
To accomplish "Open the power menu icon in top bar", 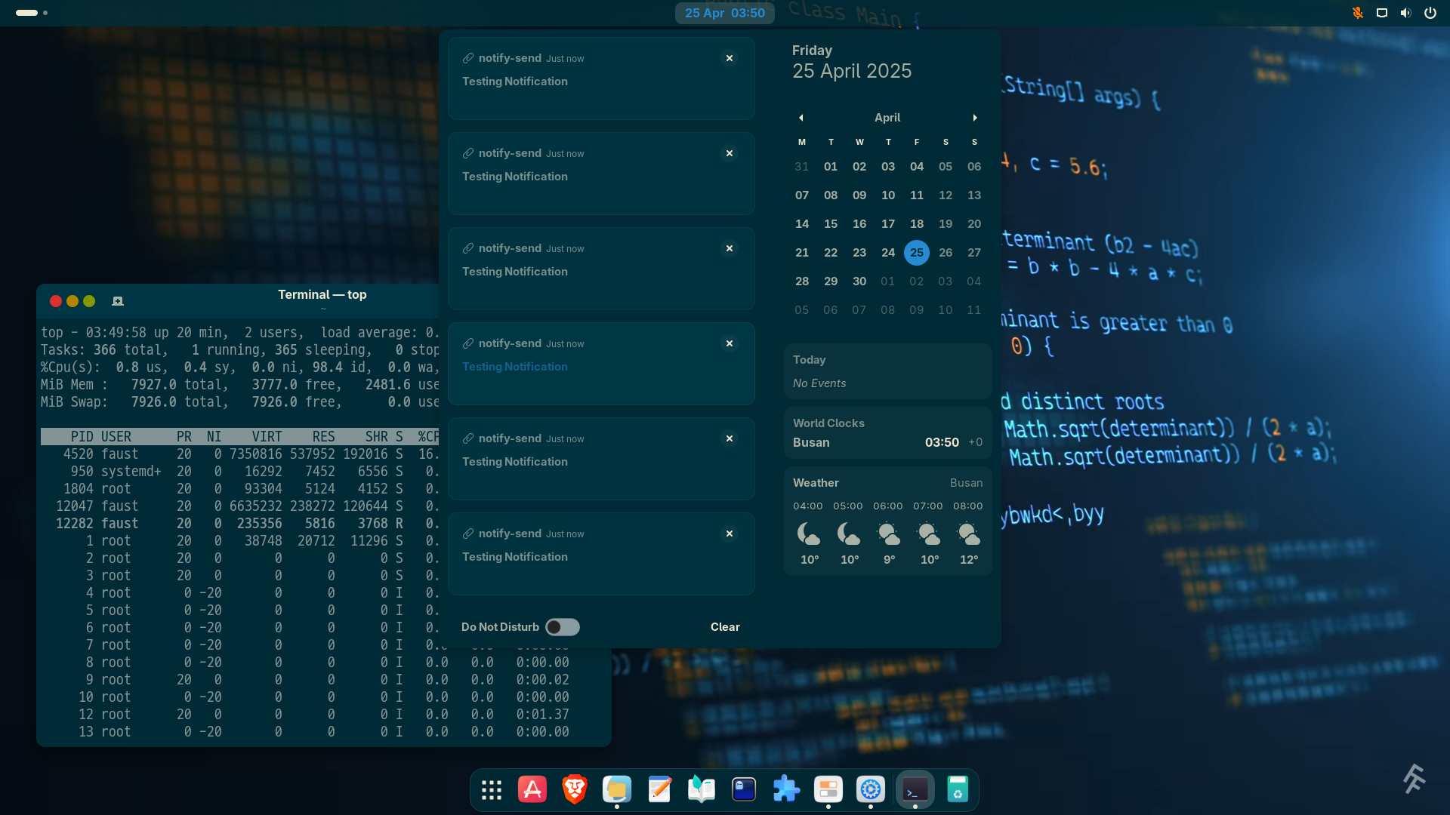I will coord(1430,13).
